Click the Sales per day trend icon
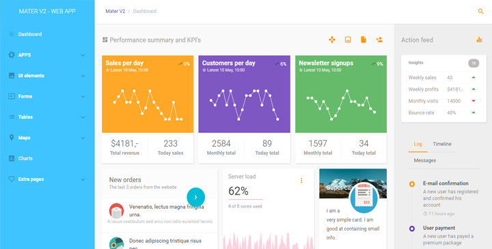The width and height of the screenshot is (492, 249). 180,64
